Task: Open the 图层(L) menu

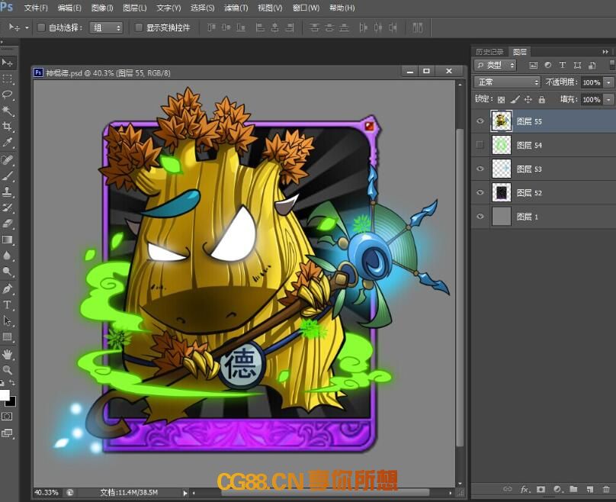Action: click(x=135, y=8)
